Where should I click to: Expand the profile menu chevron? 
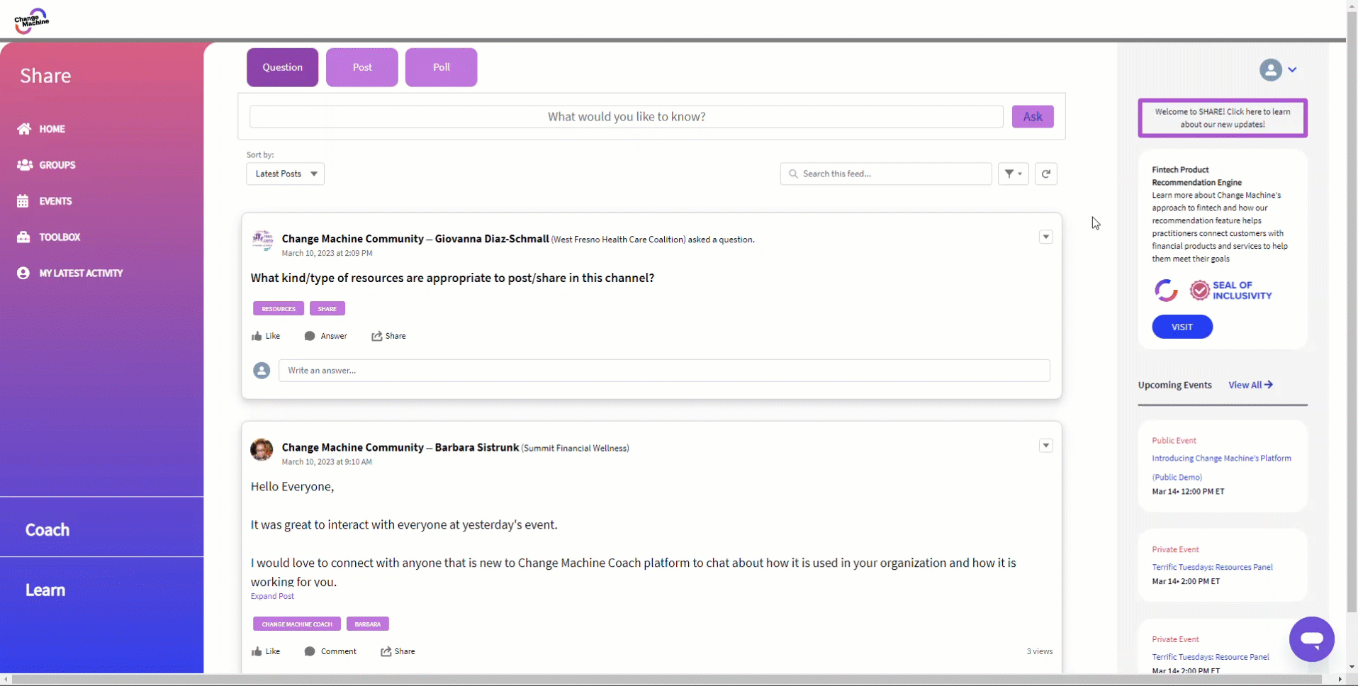1292,69
